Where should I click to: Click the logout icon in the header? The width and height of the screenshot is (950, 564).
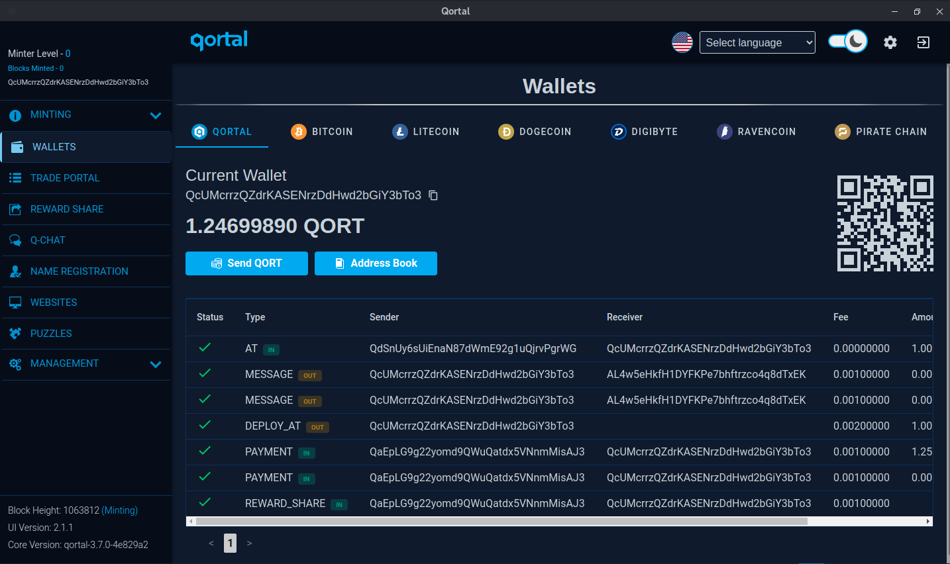pyautogui.click(x=924, y=42)
